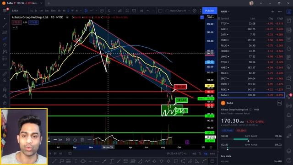Click the blue Publish button

pyautogui.click(x=210, y=11)
